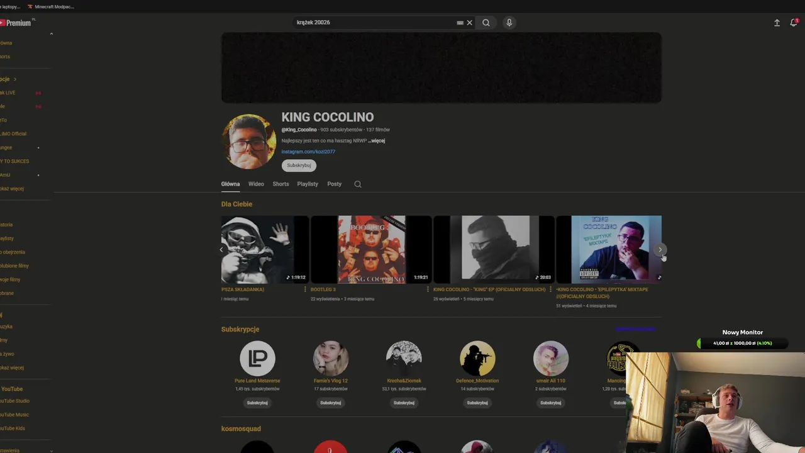This screenshot has width=805, height=453.
Task: Open the Defence_Motivation channel avatar
Action: coord(477,359)
